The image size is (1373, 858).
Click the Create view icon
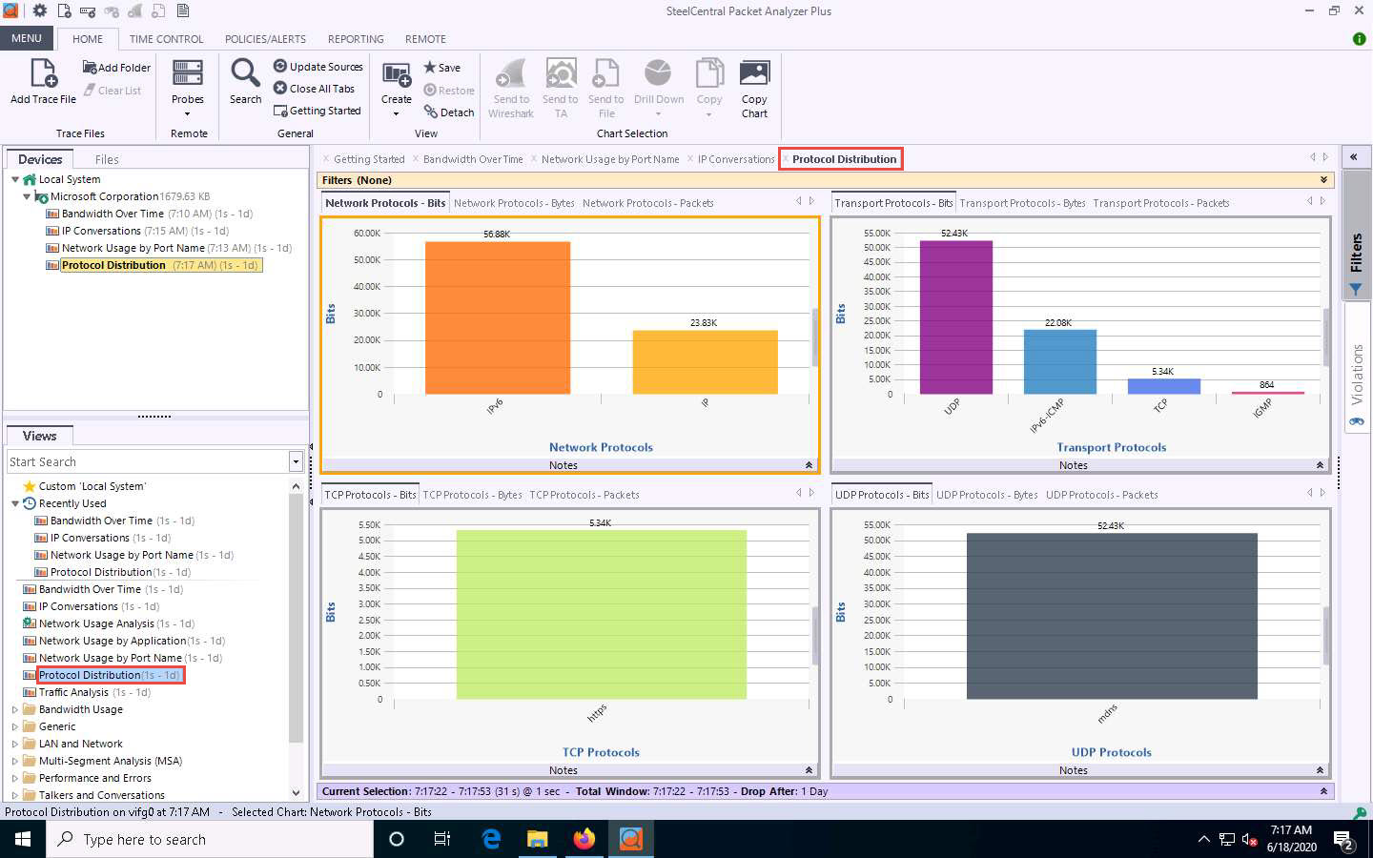(x=397, y=74)
